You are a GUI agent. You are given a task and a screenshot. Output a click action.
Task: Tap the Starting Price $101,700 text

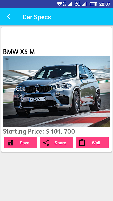[39, 131]
